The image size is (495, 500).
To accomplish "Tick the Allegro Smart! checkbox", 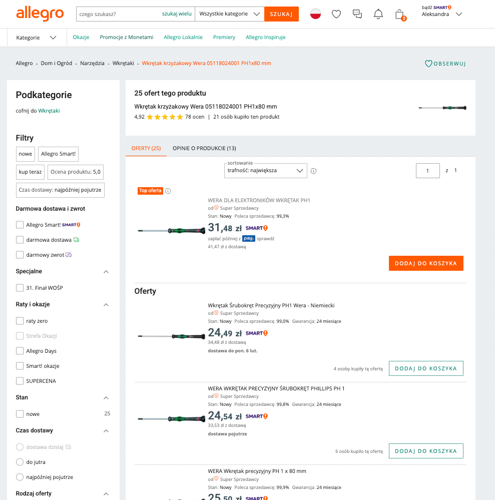I will [20, 225].
